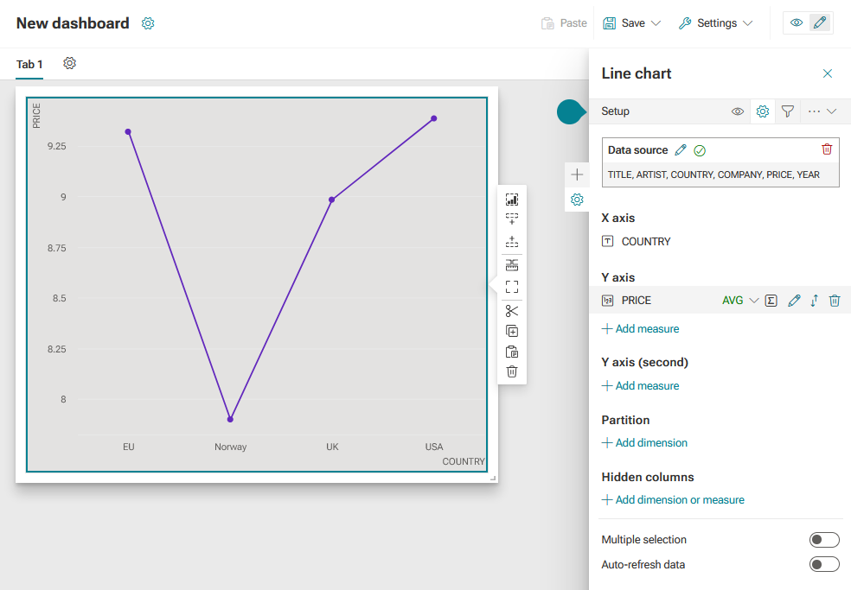Click the reorder arrows icon for PRICE
851x590 pixels.
point(814,301)
